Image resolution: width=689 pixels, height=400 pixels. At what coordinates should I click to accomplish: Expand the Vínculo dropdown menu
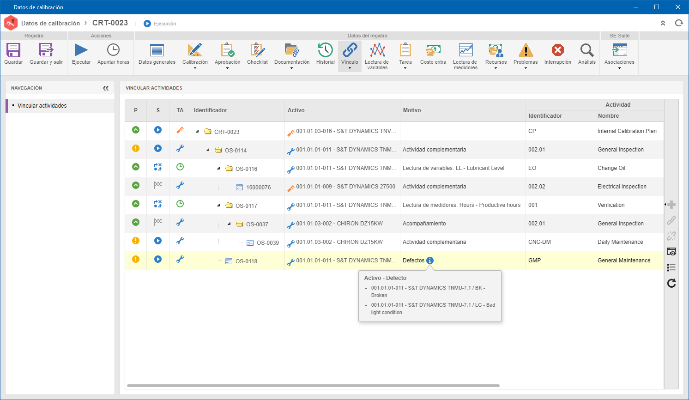coord(350,68)
